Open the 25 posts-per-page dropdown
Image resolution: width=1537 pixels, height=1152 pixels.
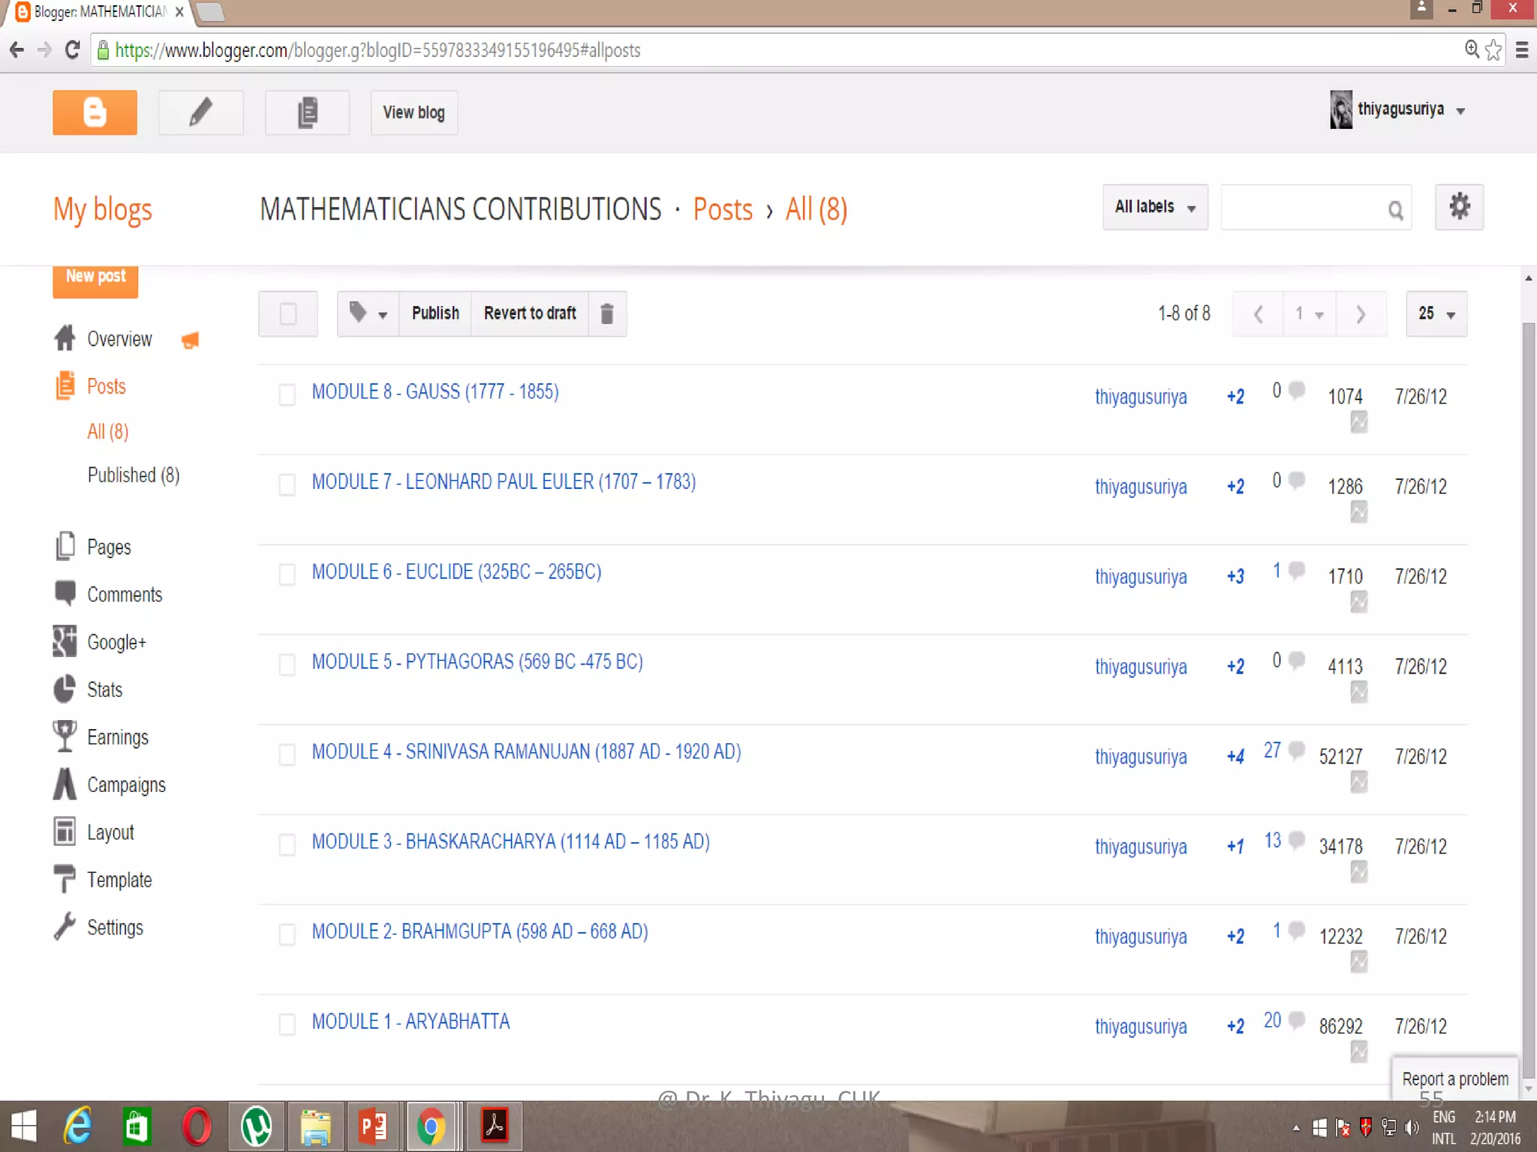point(1436,313)
